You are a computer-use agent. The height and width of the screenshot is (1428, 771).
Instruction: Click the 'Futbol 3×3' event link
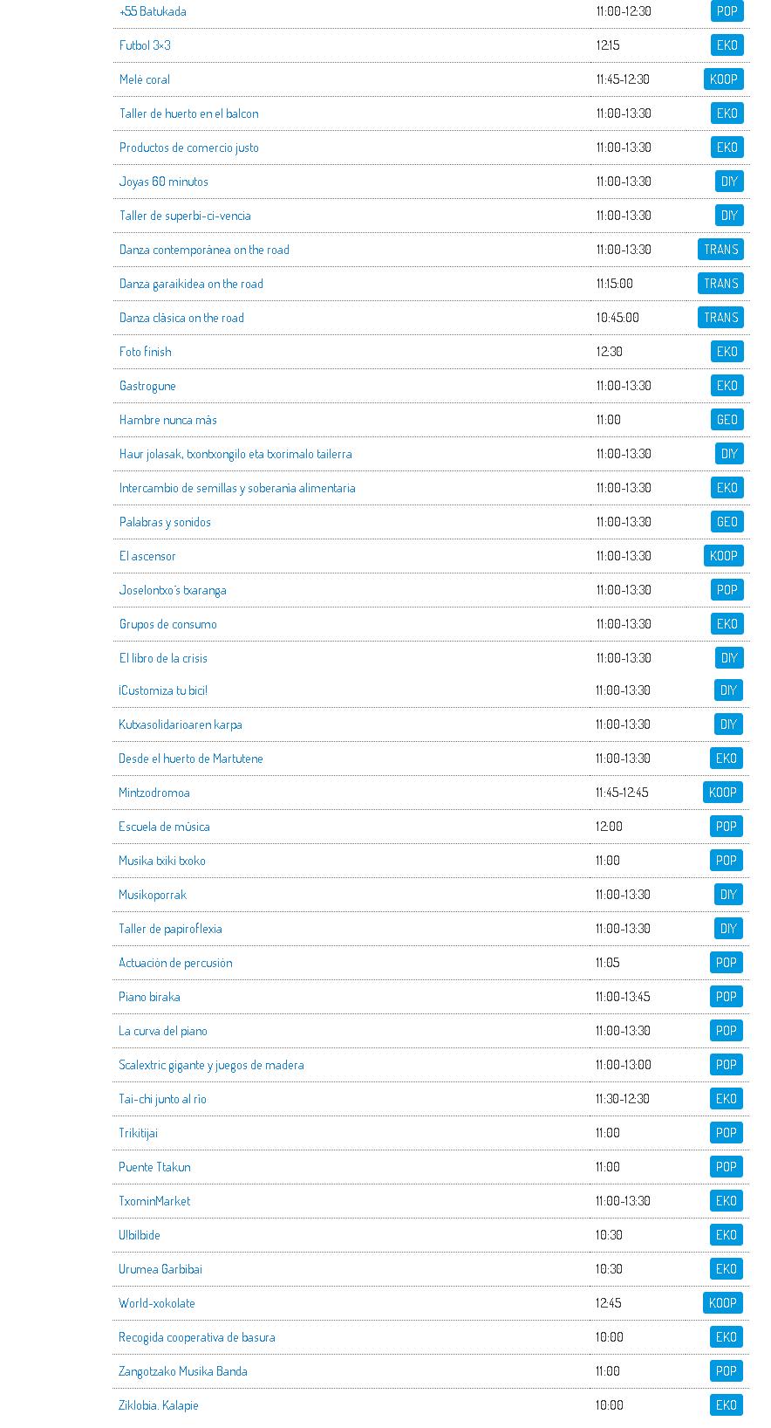click(x=145, y=45)
